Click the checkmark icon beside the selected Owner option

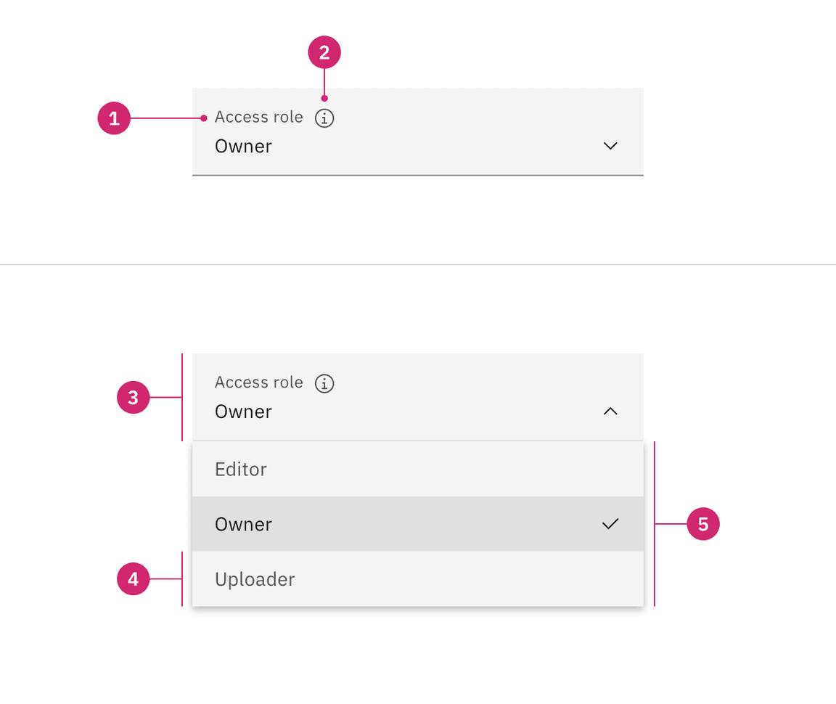(610, 524)
